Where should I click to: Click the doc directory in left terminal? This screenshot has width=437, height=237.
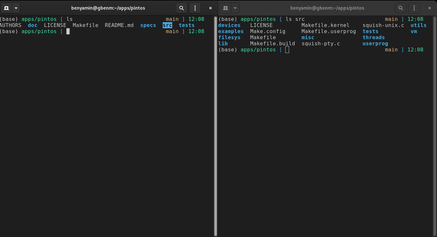pos(33,25)
